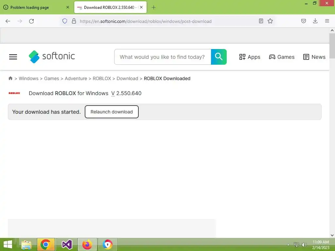Click the forward navigation arrow
This screenshot has height=251, width=335.
click(20, 21)
